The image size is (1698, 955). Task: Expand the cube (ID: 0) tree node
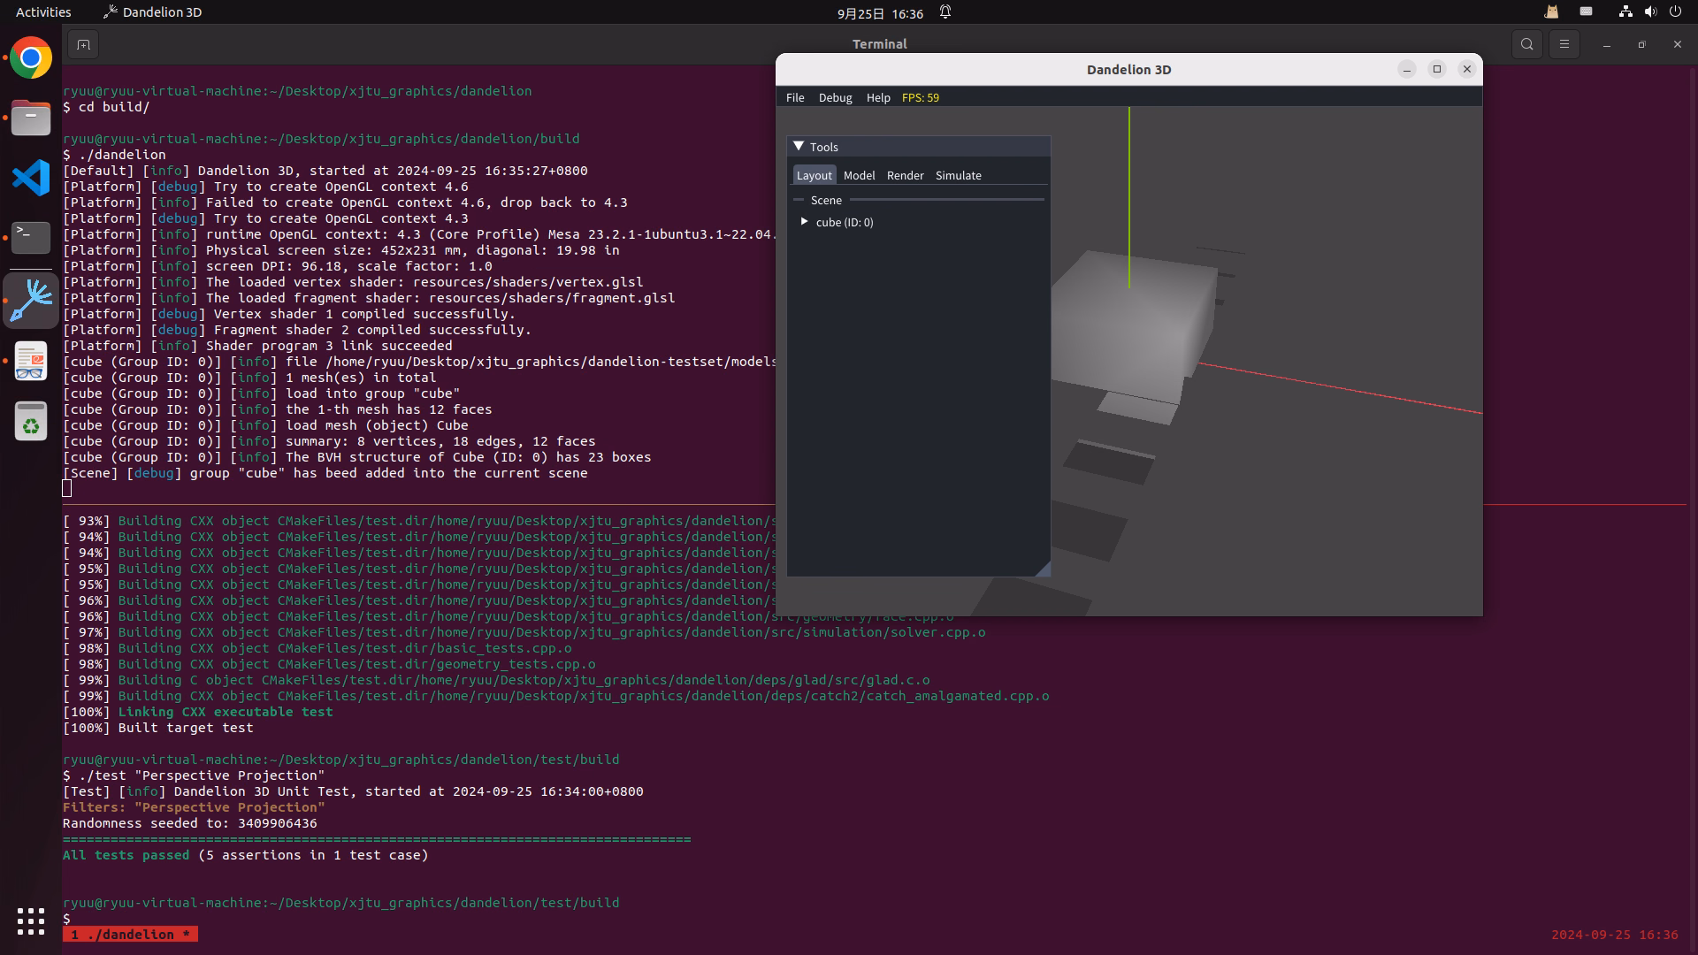[804, 222]
